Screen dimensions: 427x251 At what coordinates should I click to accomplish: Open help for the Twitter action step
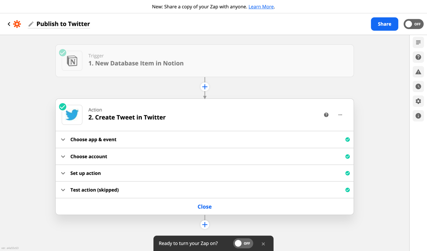pyautogui.click(x=326, y=115)
